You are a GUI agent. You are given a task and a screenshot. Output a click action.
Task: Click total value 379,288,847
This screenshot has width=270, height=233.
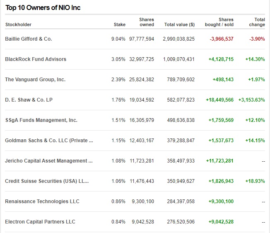pos(181,141)
